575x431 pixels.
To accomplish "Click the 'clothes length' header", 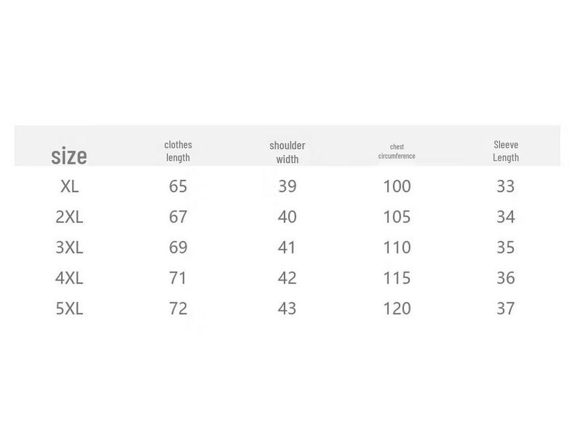I will point(178,151).
